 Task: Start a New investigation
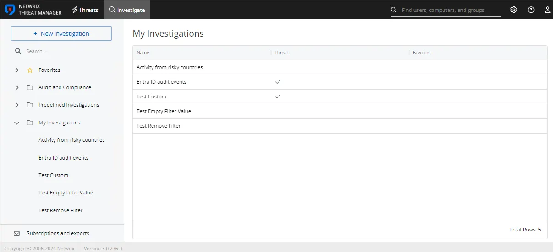point(61,33)
